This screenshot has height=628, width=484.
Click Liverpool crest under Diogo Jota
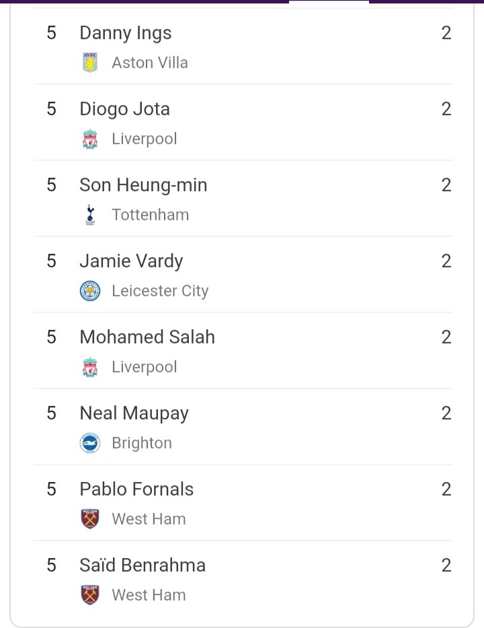90,139
